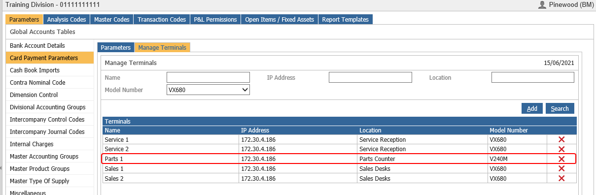Delete the Service 2 terminal row
This screenshot has width=596, height=195.
pyautogui.click(x=561, y=149)
